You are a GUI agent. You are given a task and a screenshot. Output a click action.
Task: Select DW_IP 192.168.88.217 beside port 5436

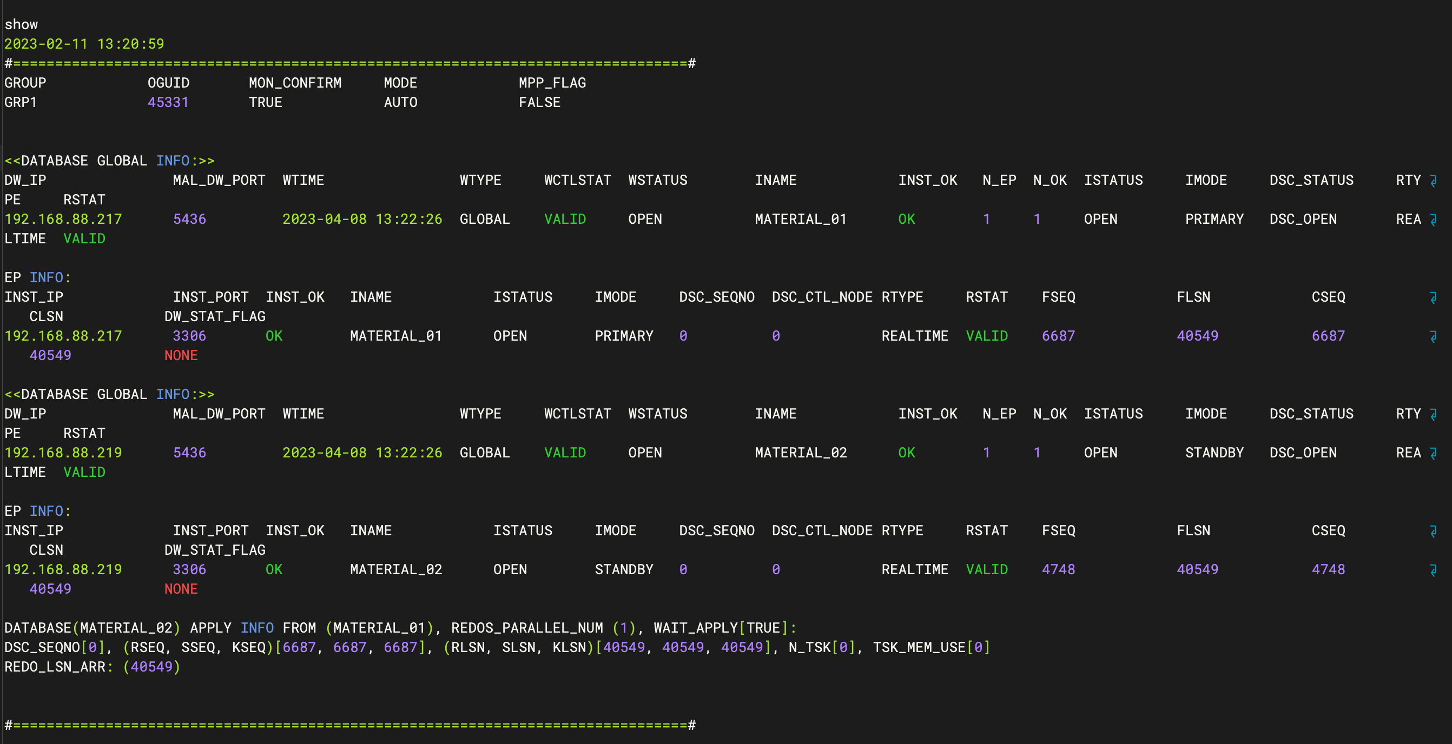(x=63, y=219)
